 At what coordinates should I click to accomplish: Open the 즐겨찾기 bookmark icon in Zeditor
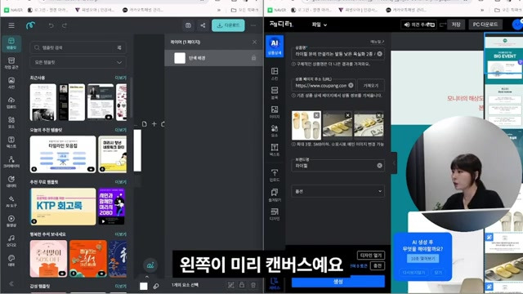(275, 195)
